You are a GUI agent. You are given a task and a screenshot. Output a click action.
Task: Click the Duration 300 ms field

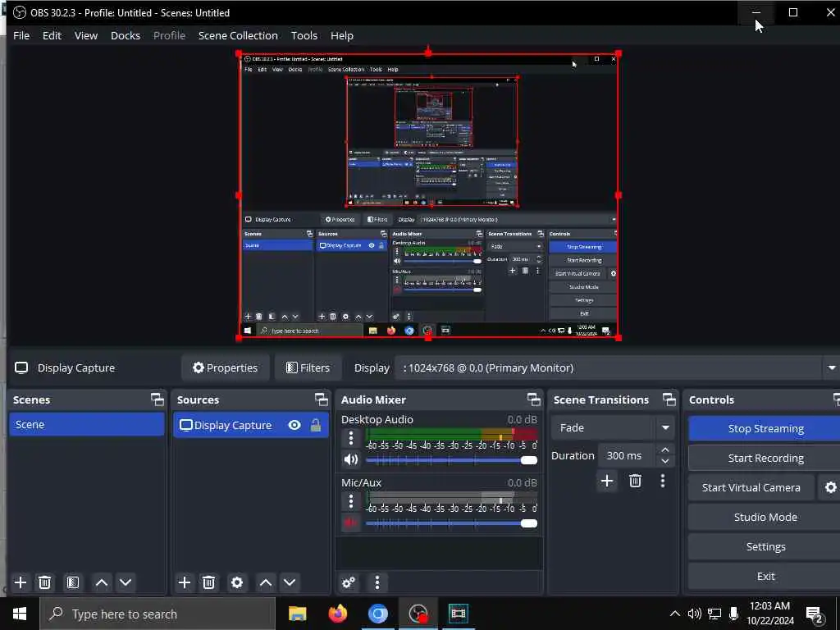(x=626, y=456)
